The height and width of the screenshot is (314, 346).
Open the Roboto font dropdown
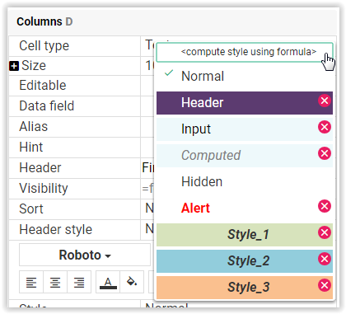coord(85,255)
